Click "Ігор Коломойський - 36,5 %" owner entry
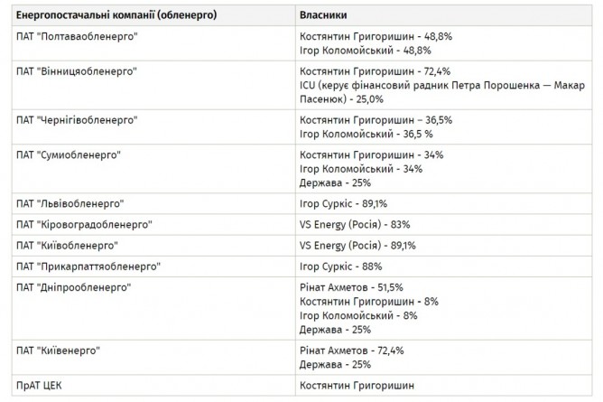Screen dimensions: 603x402 click(x=358, y=134)
